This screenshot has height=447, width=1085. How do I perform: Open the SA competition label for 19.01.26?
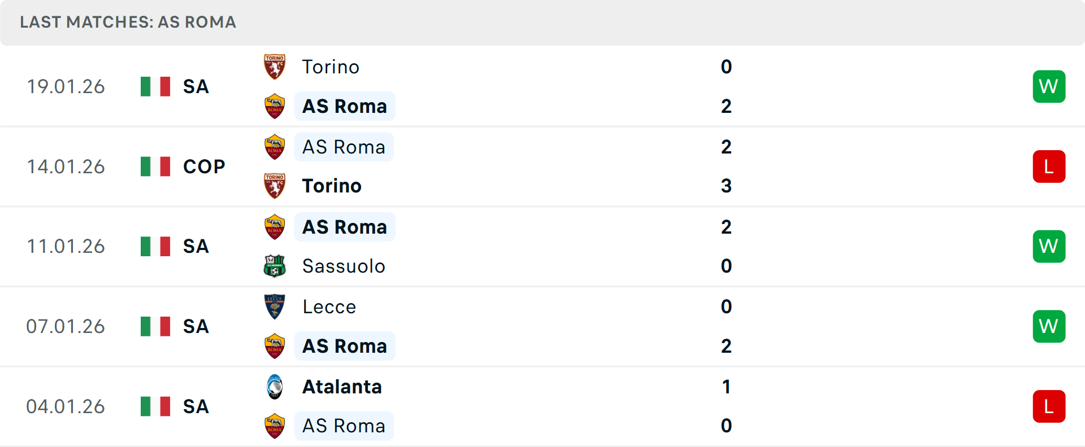click(x=195, y=86)
